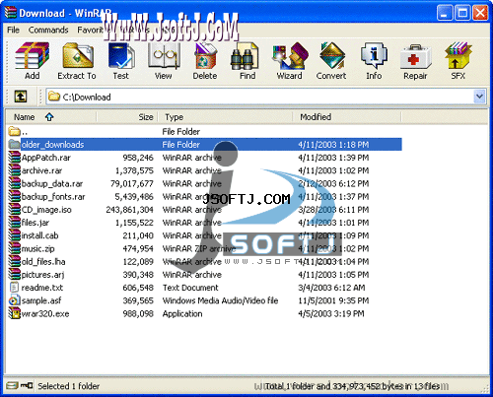Select old_files.lha in the list
This screenshot has width=493, height=397.
coord(43,262)
